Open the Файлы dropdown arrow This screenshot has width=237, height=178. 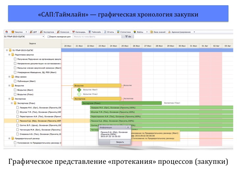point(147,32)
